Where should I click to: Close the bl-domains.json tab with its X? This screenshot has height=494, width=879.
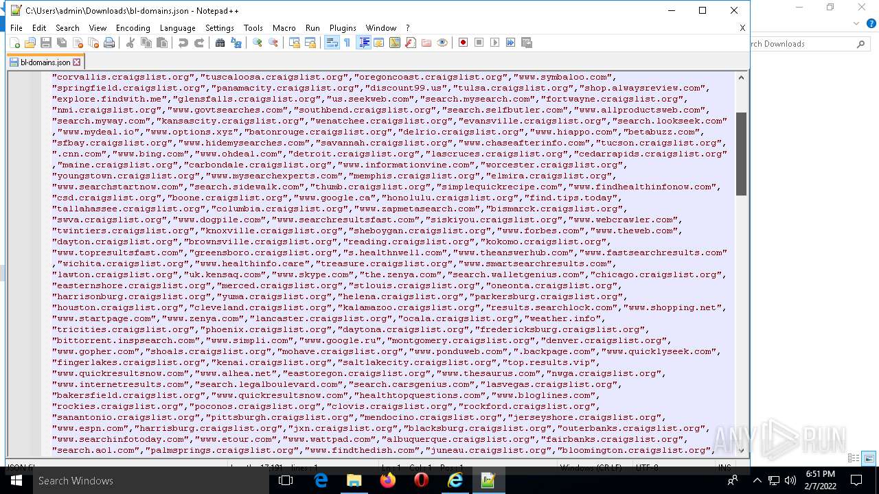77,62
